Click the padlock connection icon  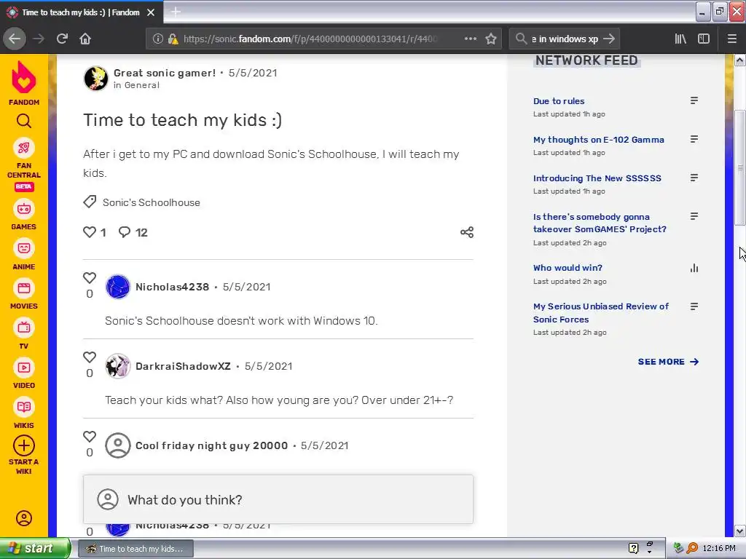point(173,39)
